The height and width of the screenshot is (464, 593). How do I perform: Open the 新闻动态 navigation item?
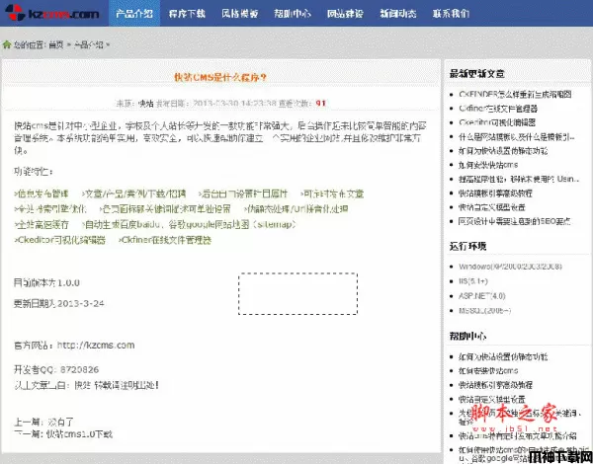pyautogui.click(x=398, y=14)
